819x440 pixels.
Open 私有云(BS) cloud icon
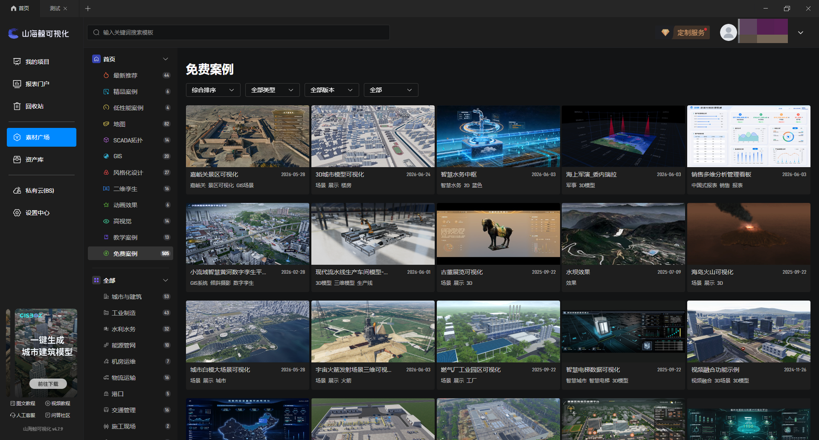click(x=17, y=191)
